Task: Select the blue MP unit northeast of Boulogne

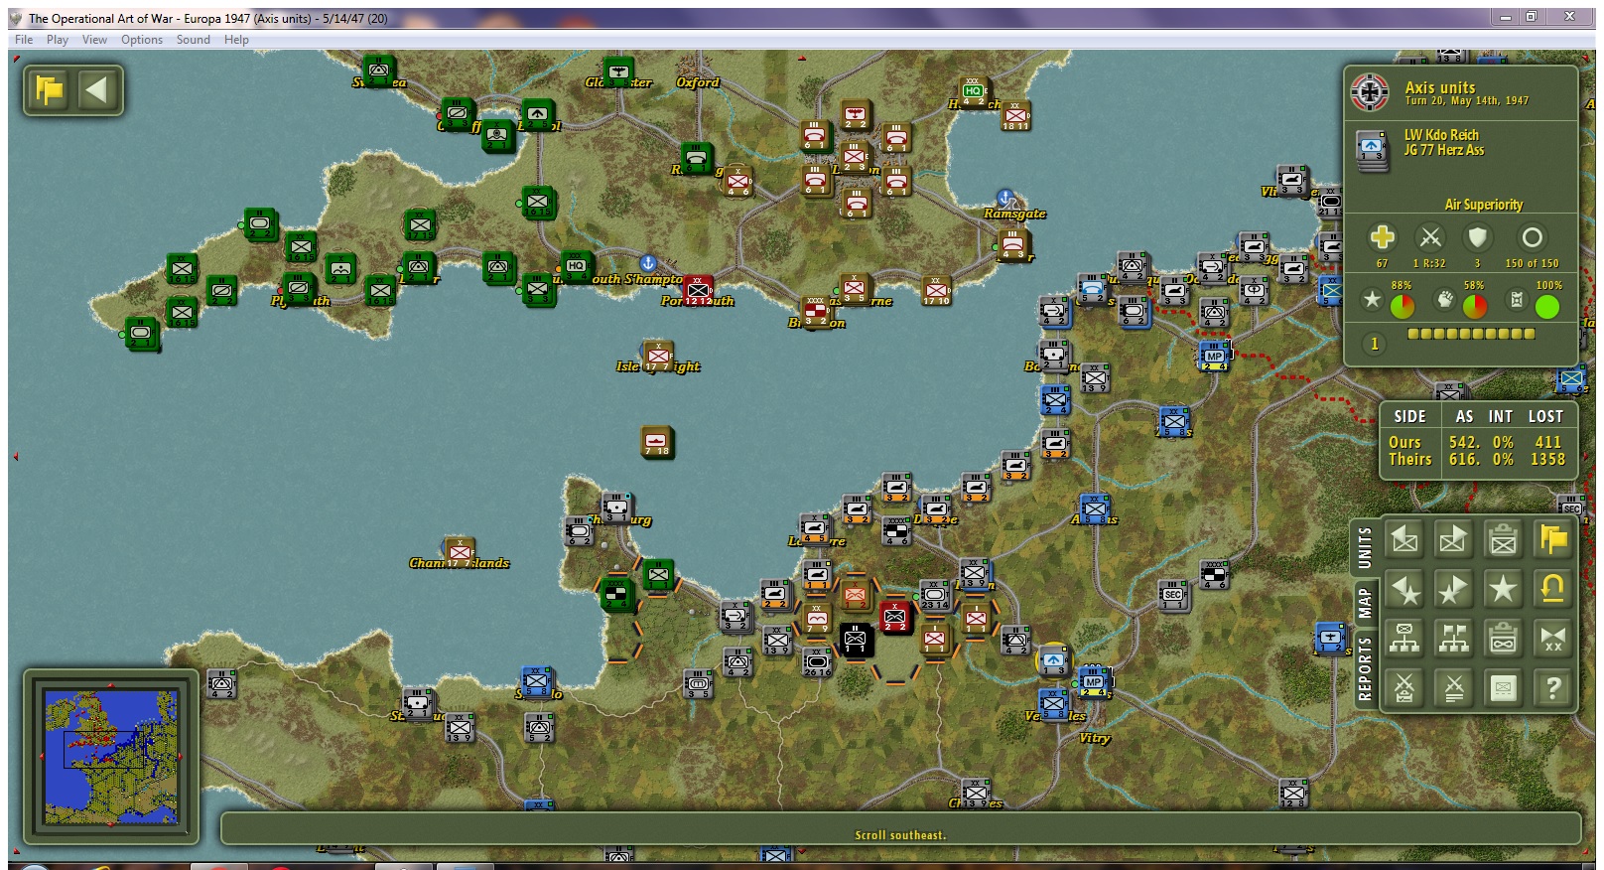Action: pyautogui.click(x=1214, y=357)
